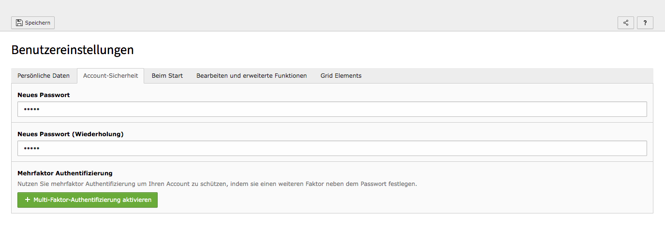Go to Bearbeiten und erweiterte Funktionen tab

pyautogui.click(x=251, y=76)
